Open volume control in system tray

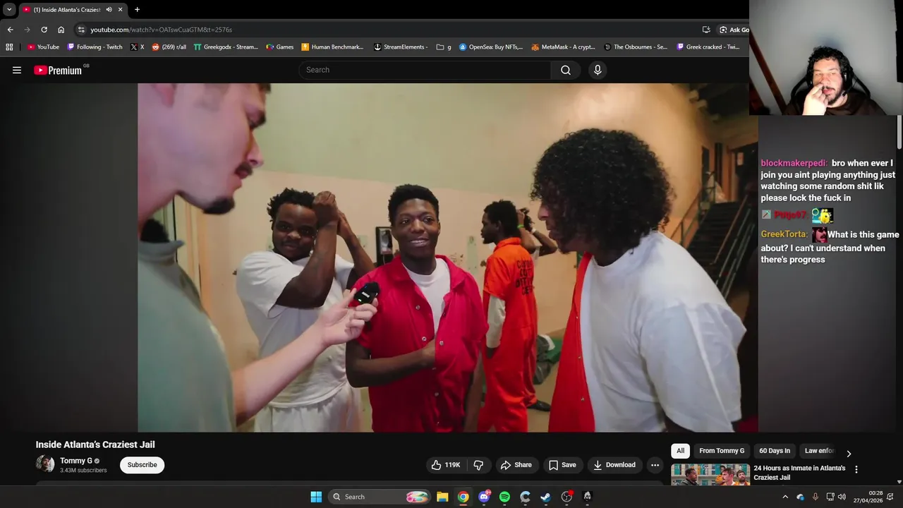coord(842,497)
